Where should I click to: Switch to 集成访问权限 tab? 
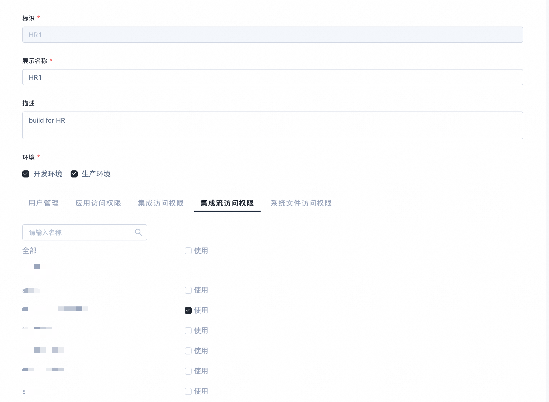pyautogui.click(x=161, y=203)
